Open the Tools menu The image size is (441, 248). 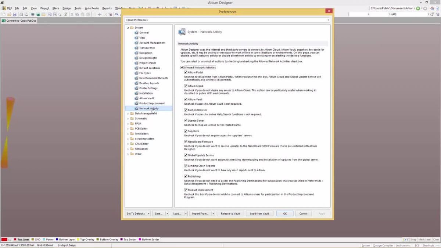[x=78, y=8]
